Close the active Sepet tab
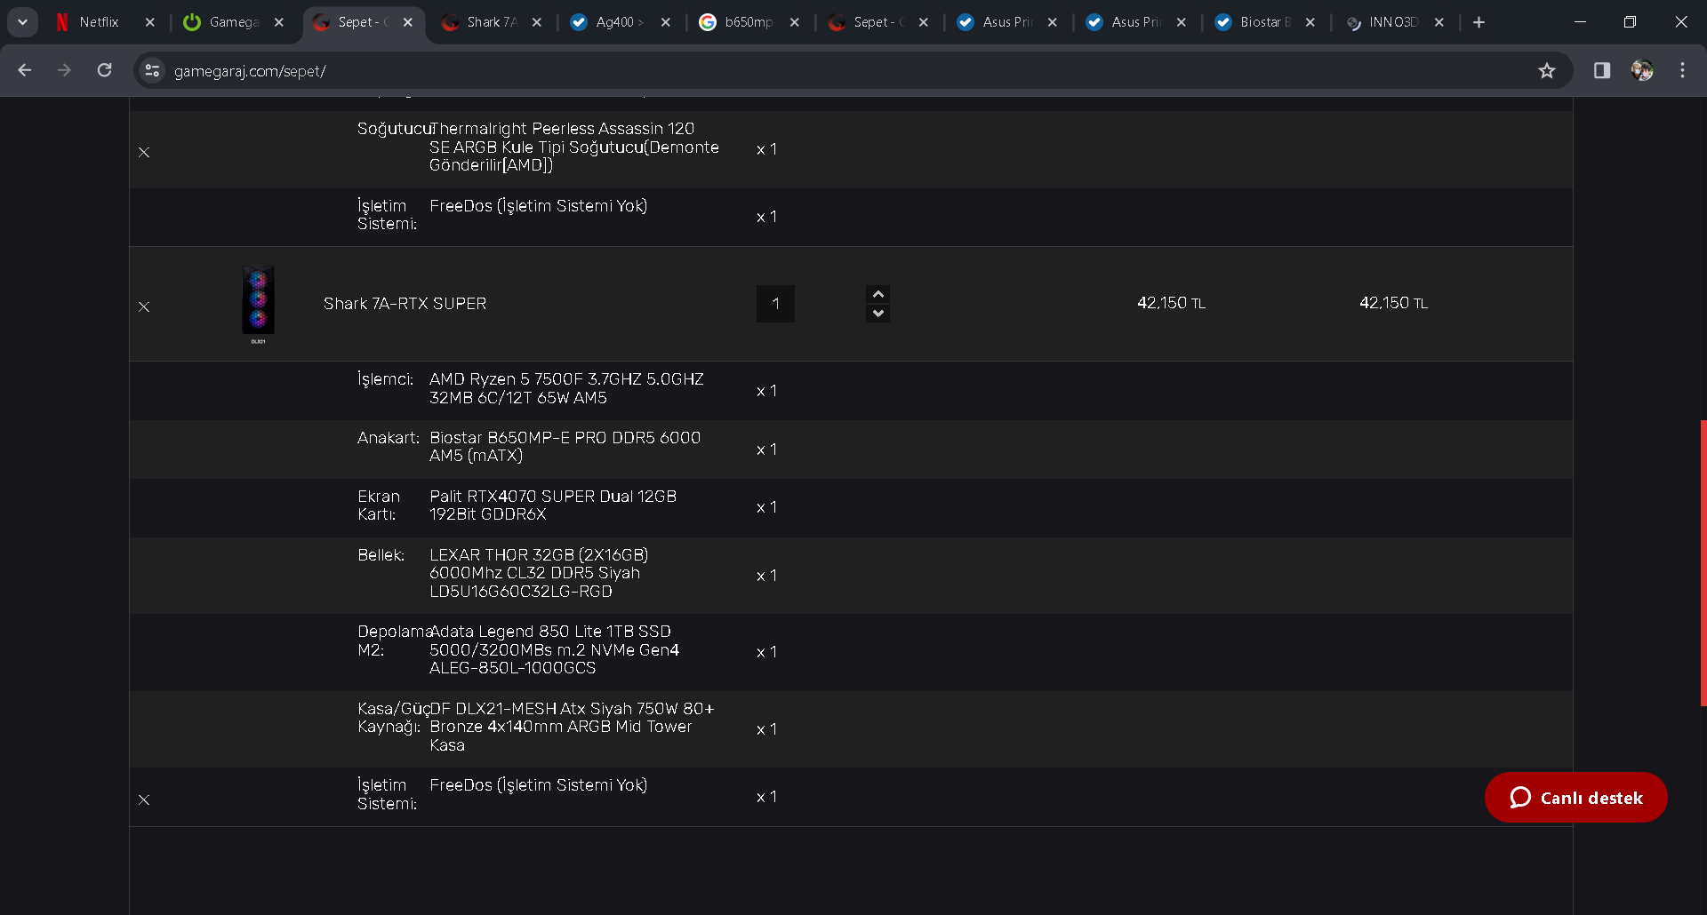Image resolution: width=1707 pixels, height=915 pixels. [408, 22]
